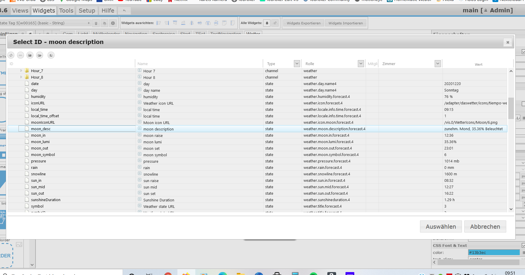
Task: Align widgets to the left edge
Action: pos(159,23)
